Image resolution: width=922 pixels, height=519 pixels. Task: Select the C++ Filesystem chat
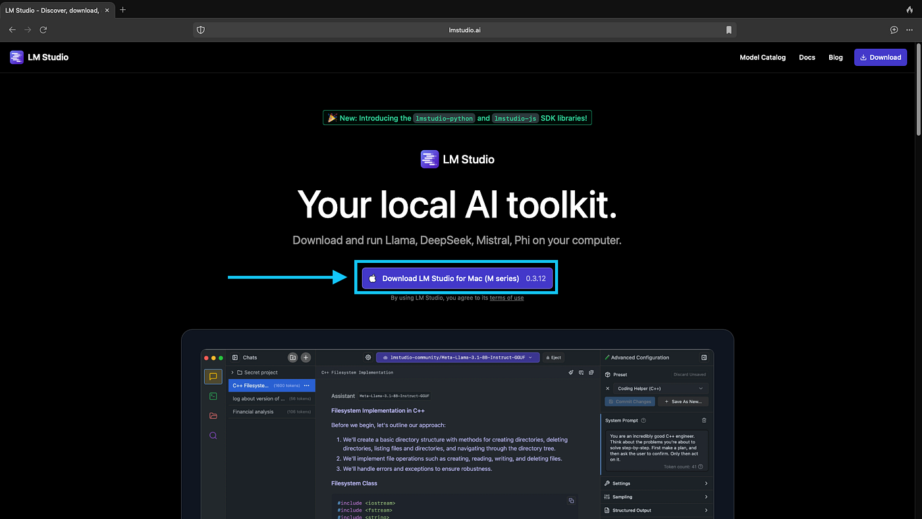pos(271,385)
